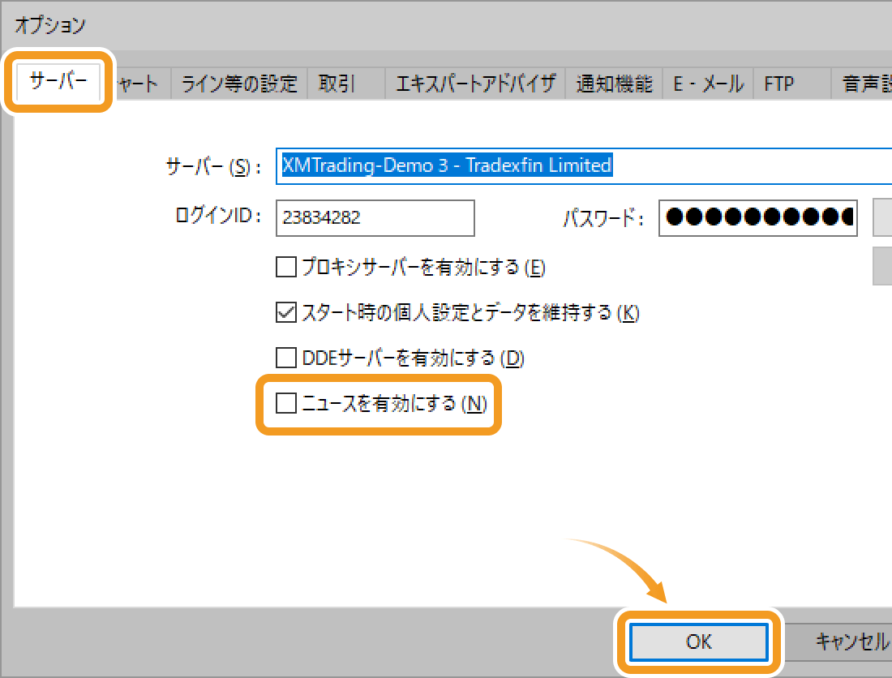Enable the プロキシサーバー checkbox

click(x=286, y=266)
